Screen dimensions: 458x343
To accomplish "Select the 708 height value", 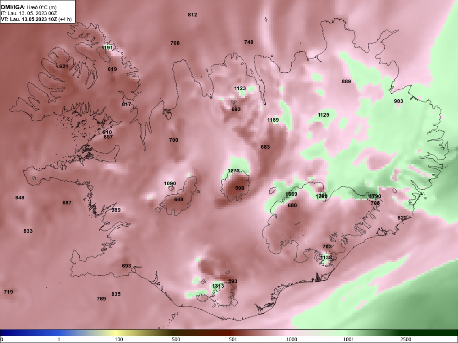I will point(175,43).
